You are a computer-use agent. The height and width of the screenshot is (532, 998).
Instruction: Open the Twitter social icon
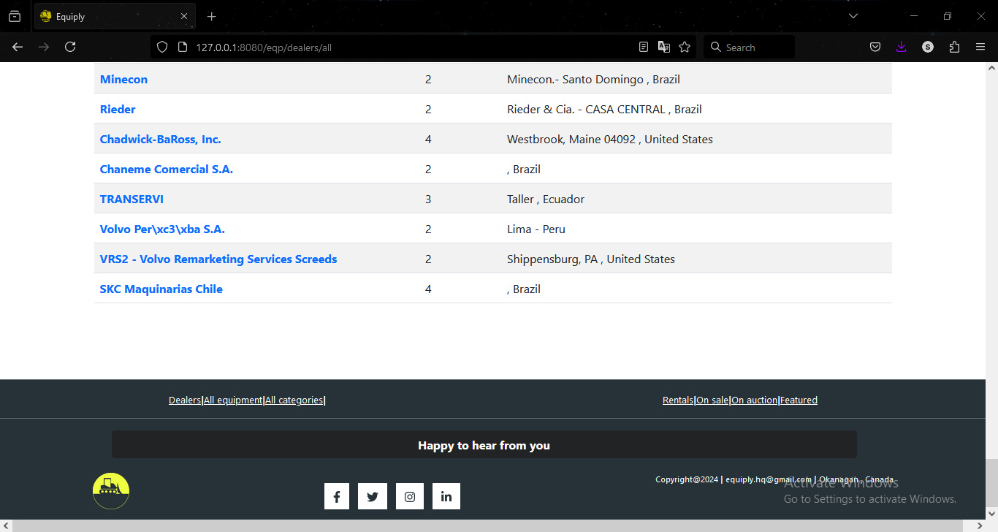373,496
